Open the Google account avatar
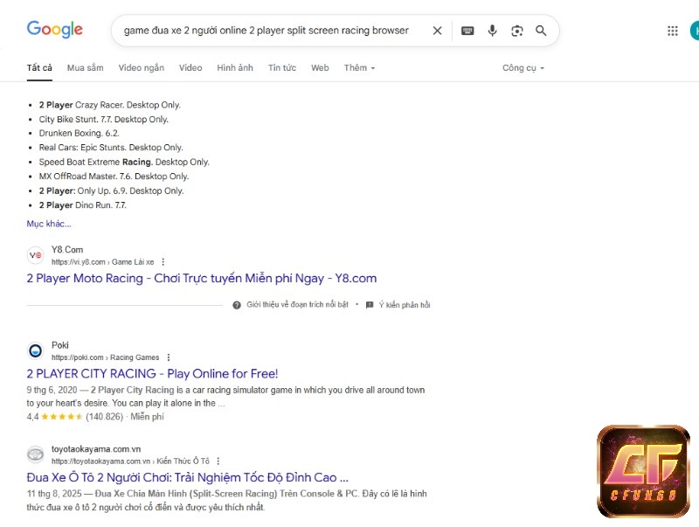The width and height of the screenshot is (699, 527). (695, 31)
